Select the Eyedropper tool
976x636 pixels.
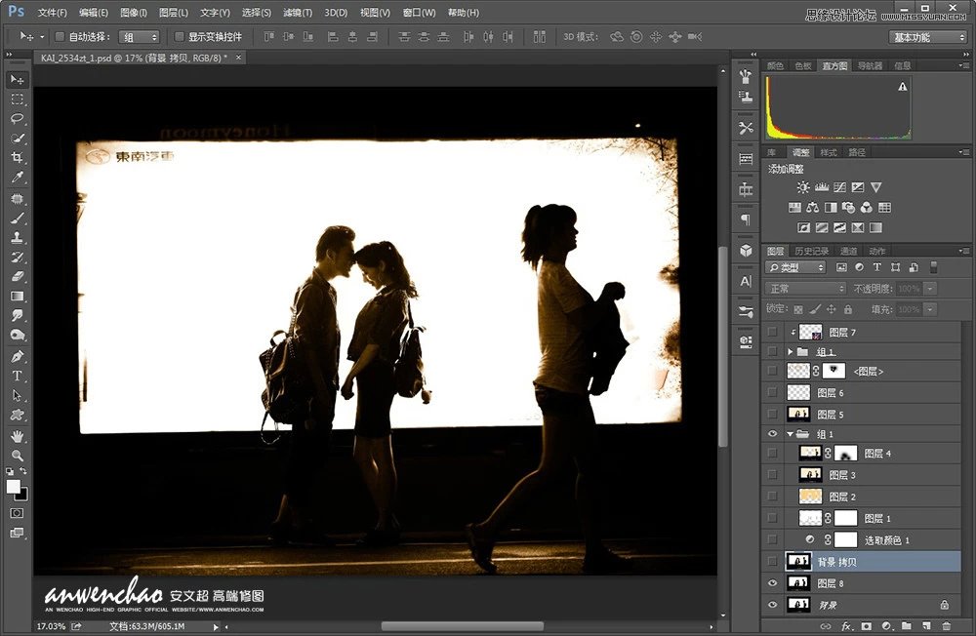click(17, 178)
